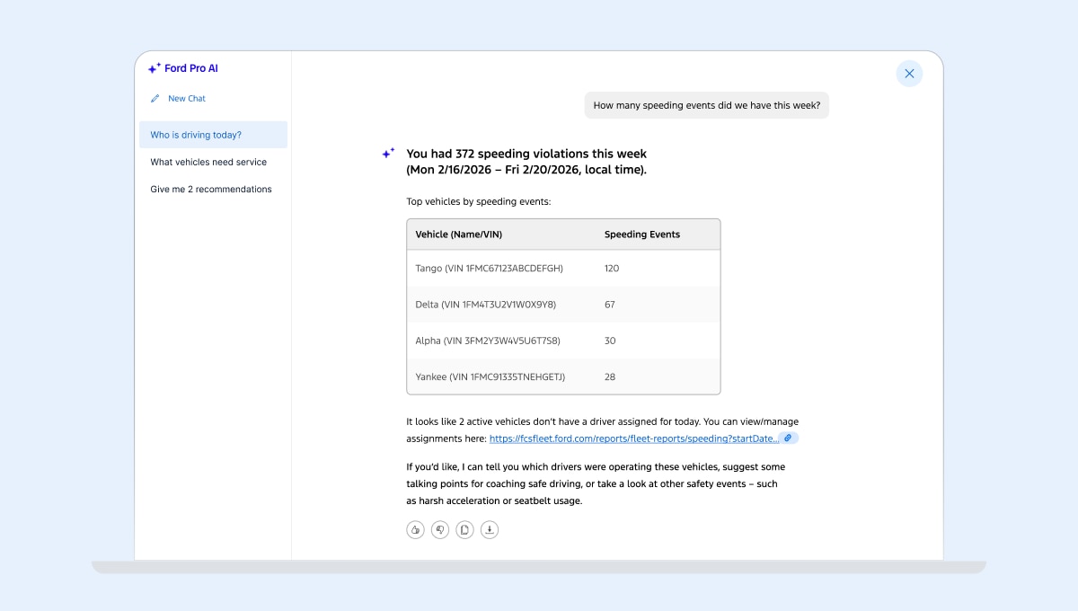Click the Speeding Events column header
The image size is (1078, 611).
(642, 234)
